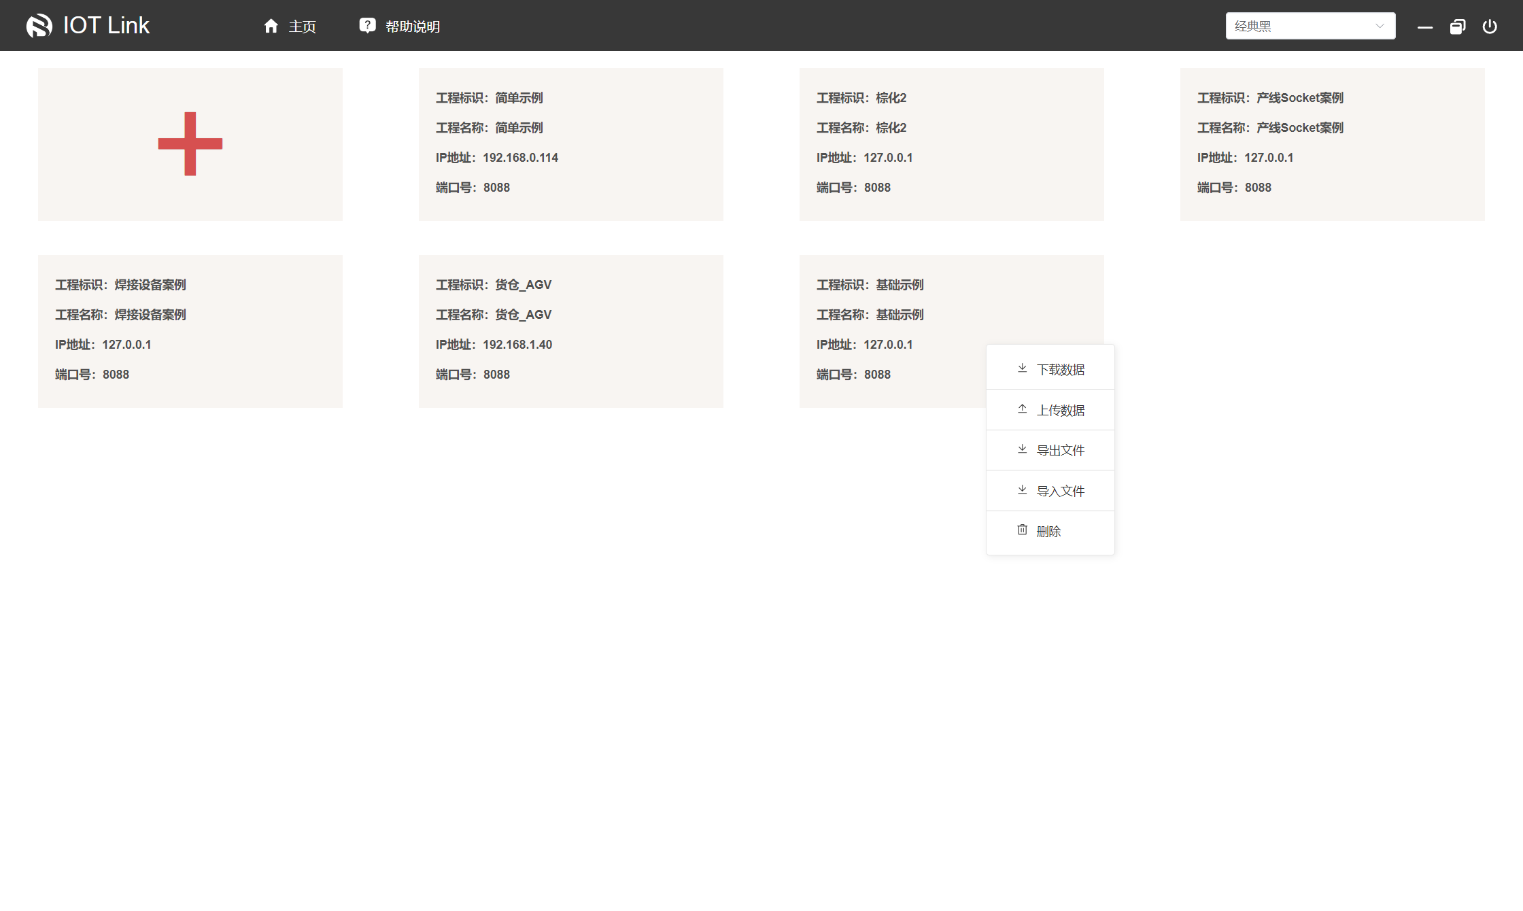Screen dimensions: 1523x911
Task: Click 端口号: 8088 in 货仓_AGV card
Action: coord(473,375)
